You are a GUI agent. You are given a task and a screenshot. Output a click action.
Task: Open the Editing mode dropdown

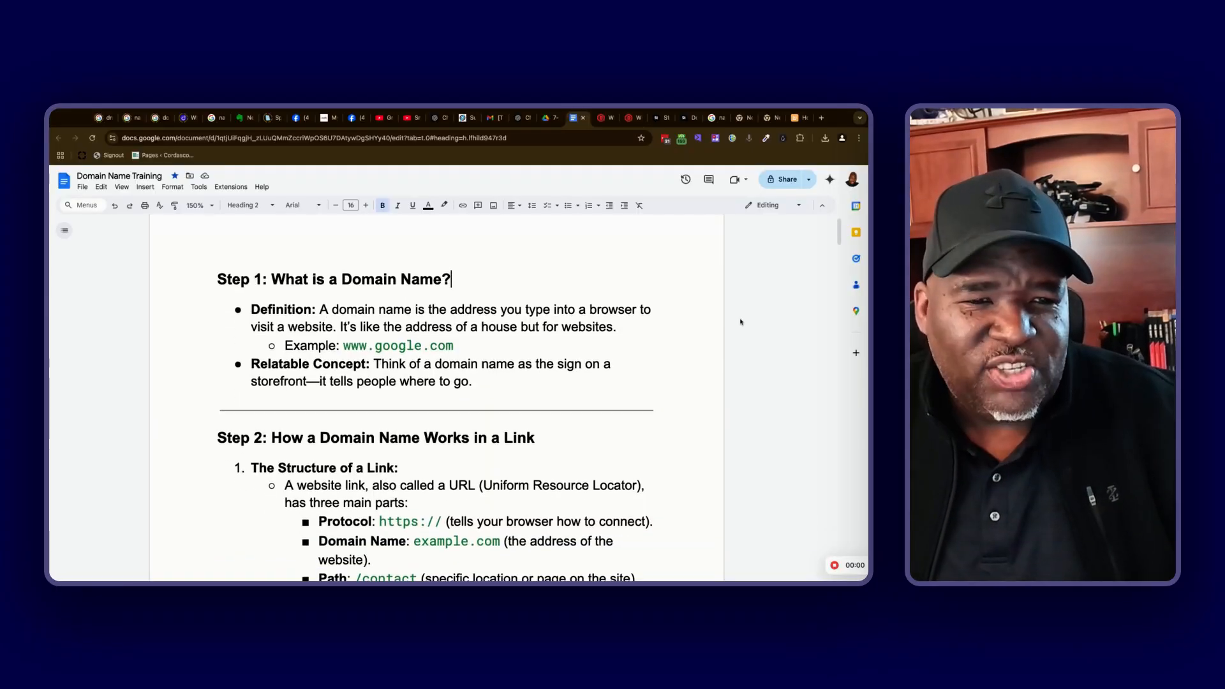[773, 205]
